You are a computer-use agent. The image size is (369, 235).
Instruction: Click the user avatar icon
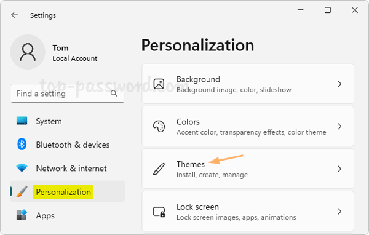28,52
